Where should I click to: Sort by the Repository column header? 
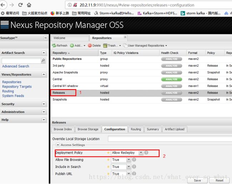[75, 53]
